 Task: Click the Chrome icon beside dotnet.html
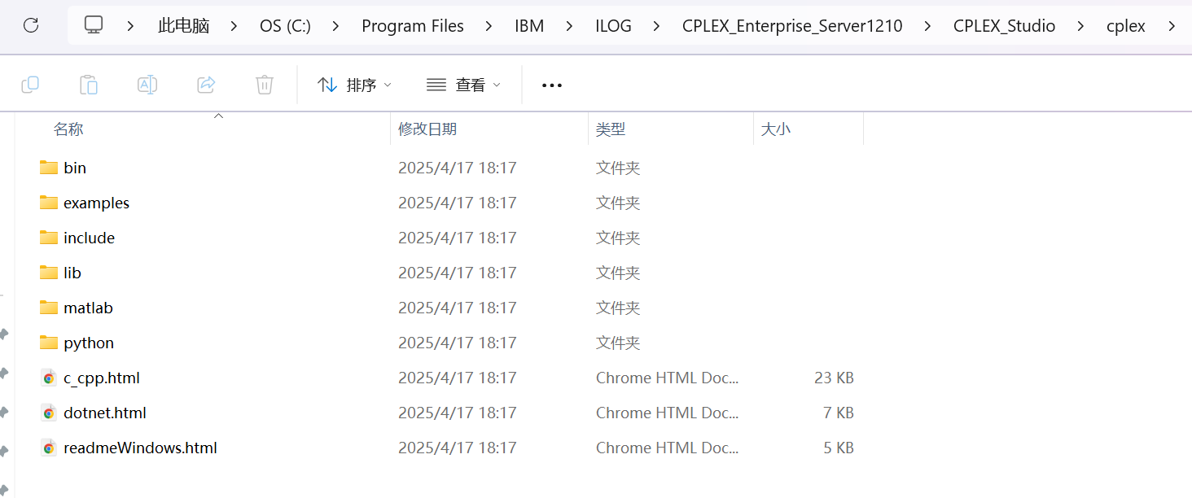(49, 413)
